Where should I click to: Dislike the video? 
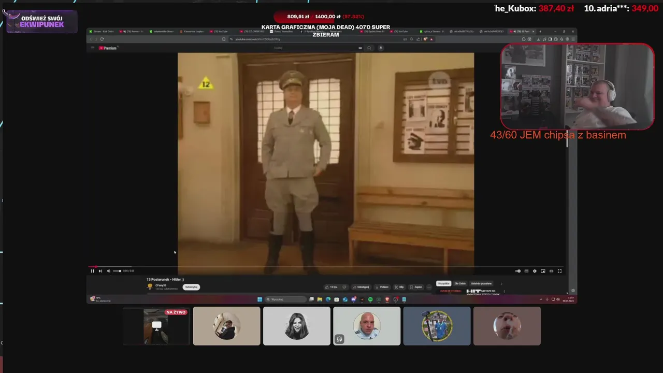pos(344,287)
